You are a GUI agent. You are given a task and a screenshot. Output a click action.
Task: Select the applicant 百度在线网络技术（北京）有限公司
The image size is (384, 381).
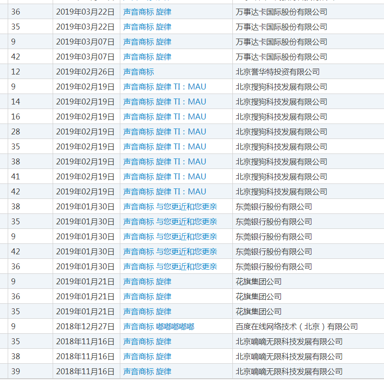pyautogui.click(x=296, y=327)
